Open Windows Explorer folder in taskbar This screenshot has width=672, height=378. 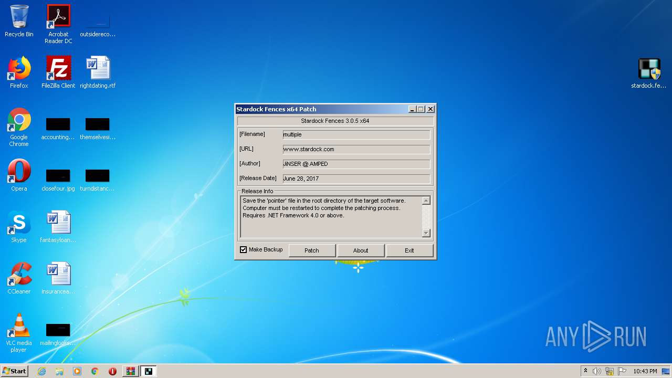point(59,371)
